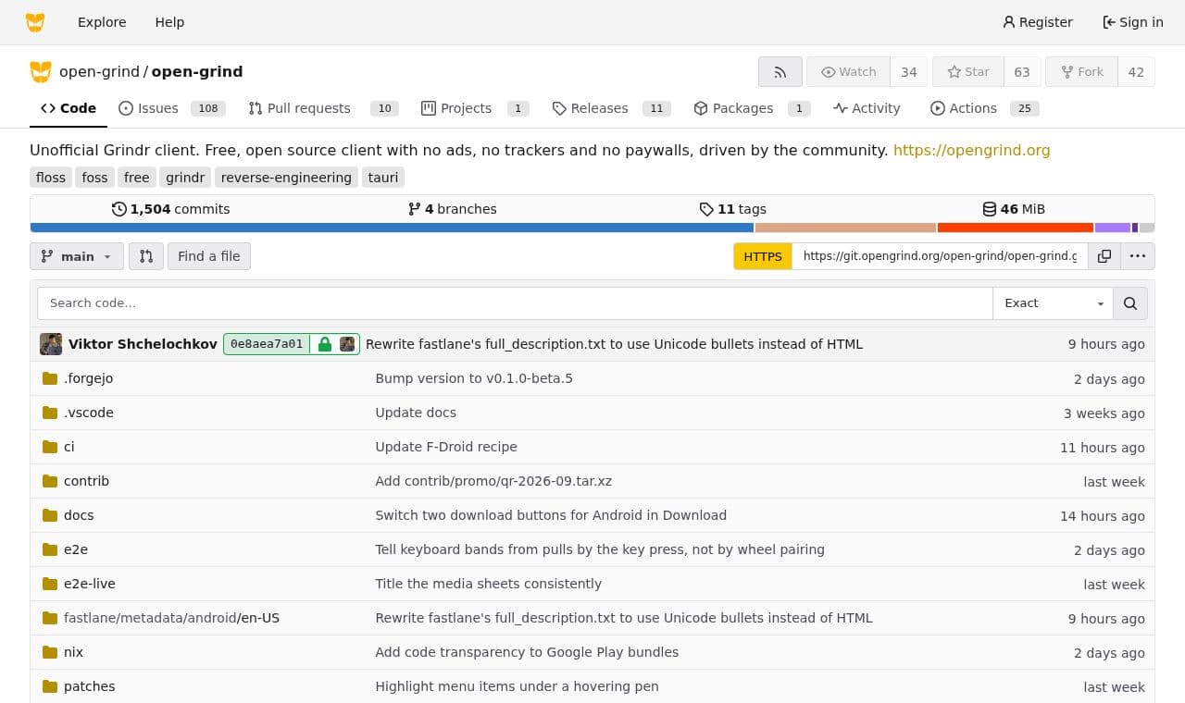Click Viktor Shchelochkov's avatar image

(51, 344)
